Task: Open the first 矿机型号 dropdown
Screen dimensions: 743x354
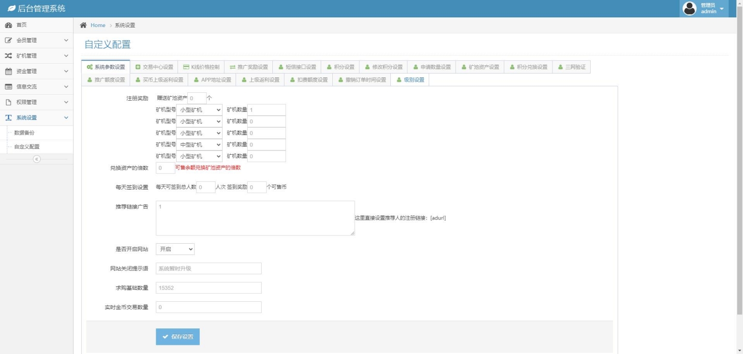Action: coord(199,110)
